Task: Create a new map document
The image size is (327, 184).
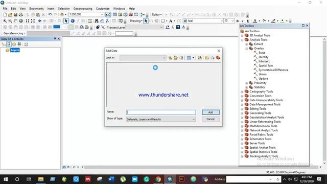Action: [5, 15]
